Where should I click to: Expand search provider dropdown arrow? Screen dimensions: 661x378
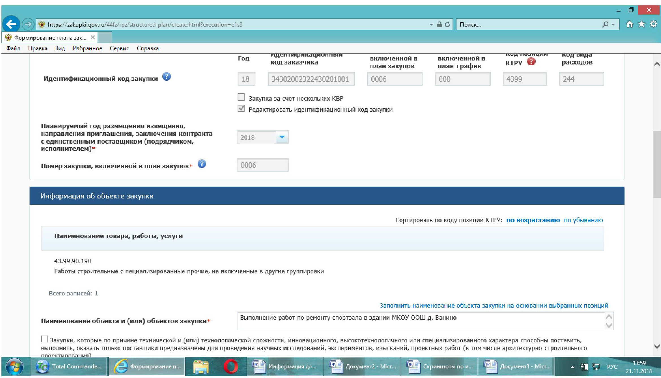(613, 25)
